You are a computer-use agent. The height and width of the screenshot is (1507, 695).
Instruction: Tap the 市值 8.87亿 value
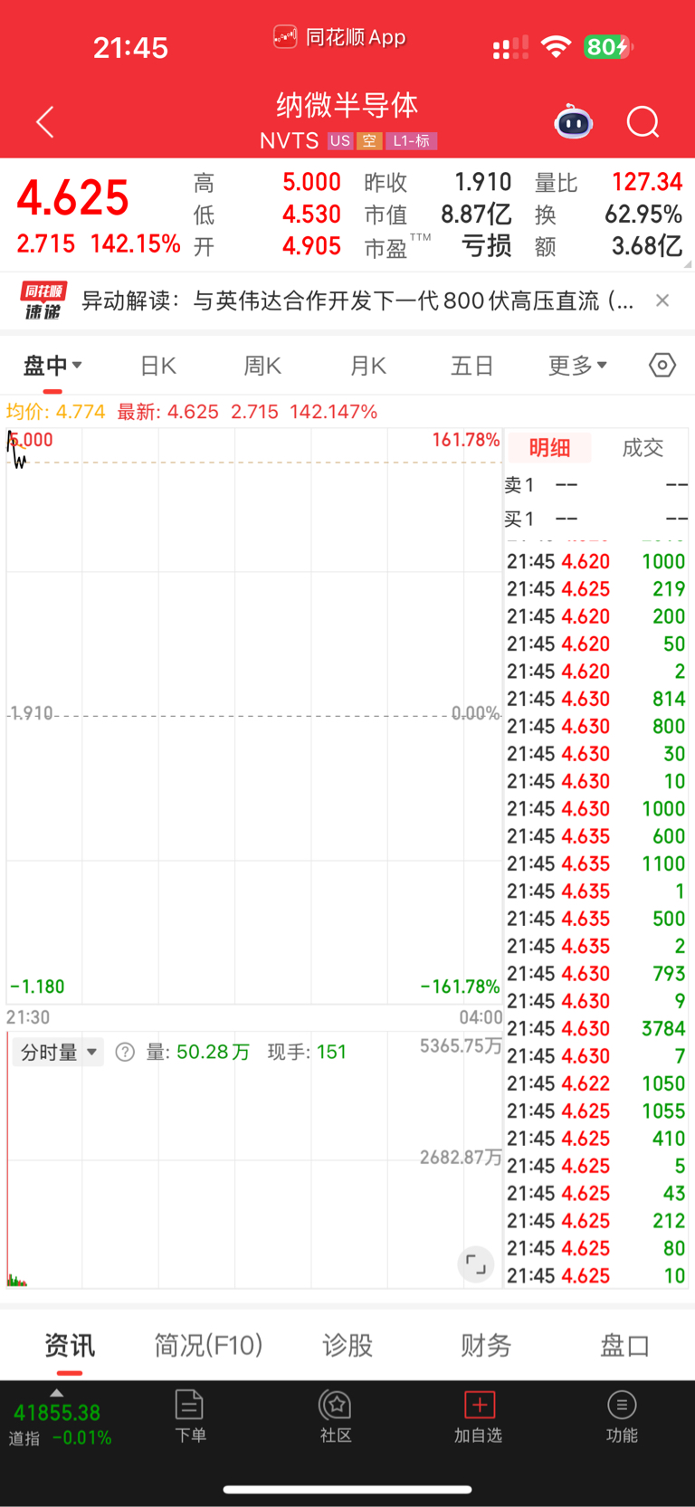[x=476, y=215]
